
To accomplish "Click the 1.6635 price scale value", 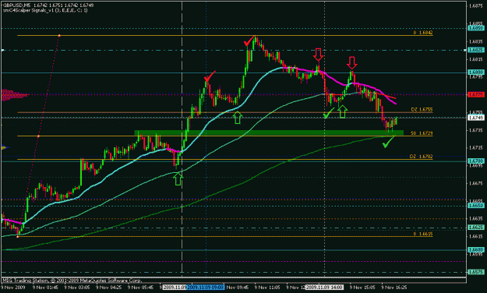I will (x=475, y=219).
